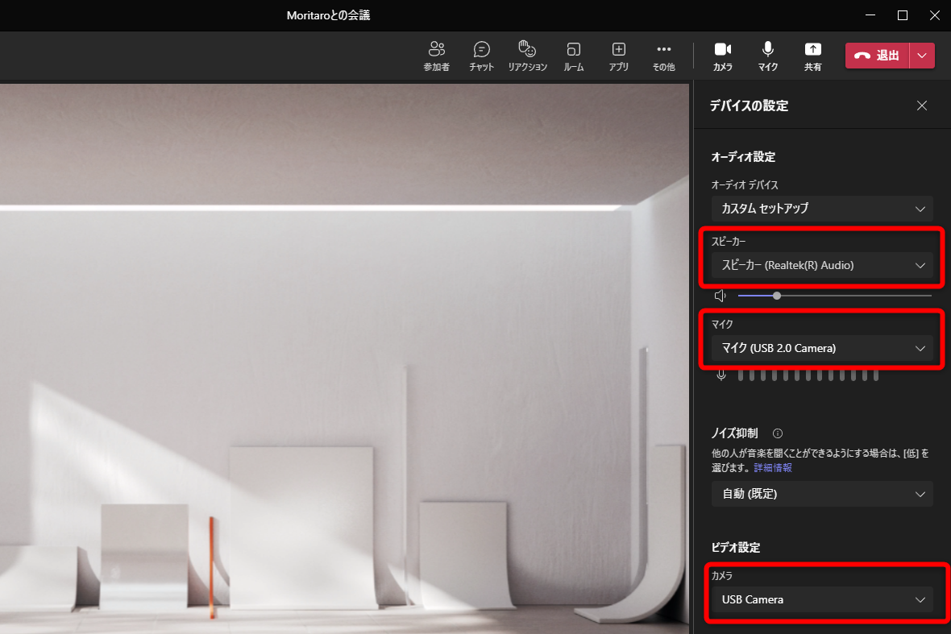
Task: Click the オーディオ設定 heading
Action: click(x=743, y=157)
